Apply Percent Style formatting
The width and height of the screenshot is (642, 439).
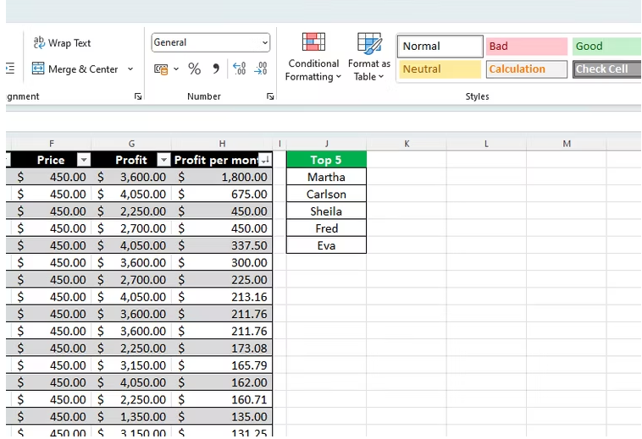[x=195, y=69]
